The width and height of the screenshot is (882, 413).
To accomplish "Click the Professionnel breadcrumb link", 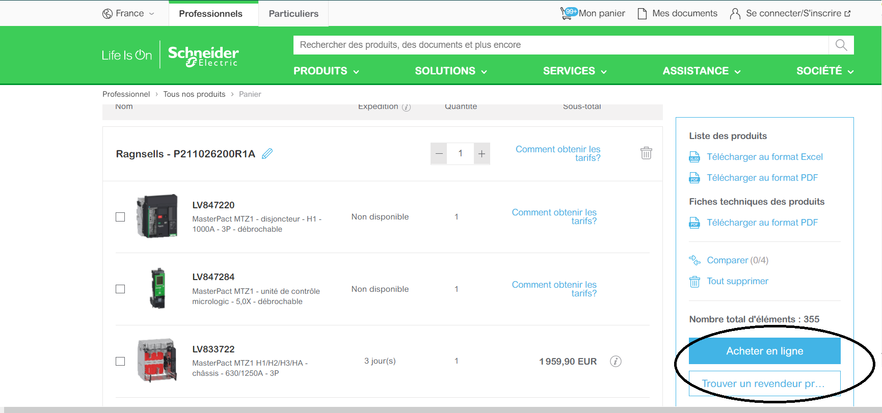I will [x=126, y=94].
